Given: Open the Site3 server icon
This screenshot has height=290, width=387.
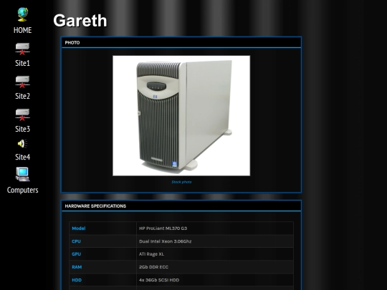Looking at the screenshot, I should coord(22,115).
